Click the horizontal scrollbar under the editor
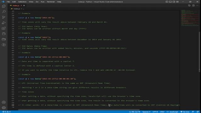The image size is (201, 113). [79, 110]
